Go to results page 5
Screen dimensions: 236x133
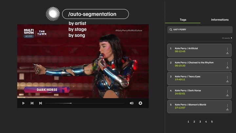tap(212, 122)
